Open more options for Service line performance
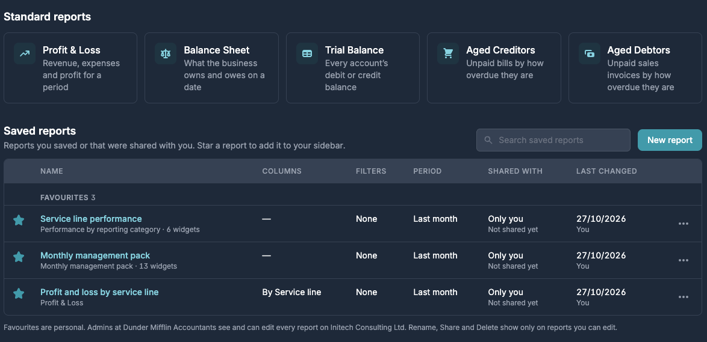The height and width of the screenshot is (342, 707). (683, 224)
